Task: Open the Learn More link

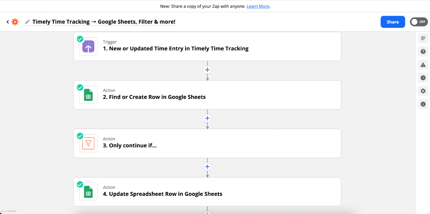Action: 258,6
